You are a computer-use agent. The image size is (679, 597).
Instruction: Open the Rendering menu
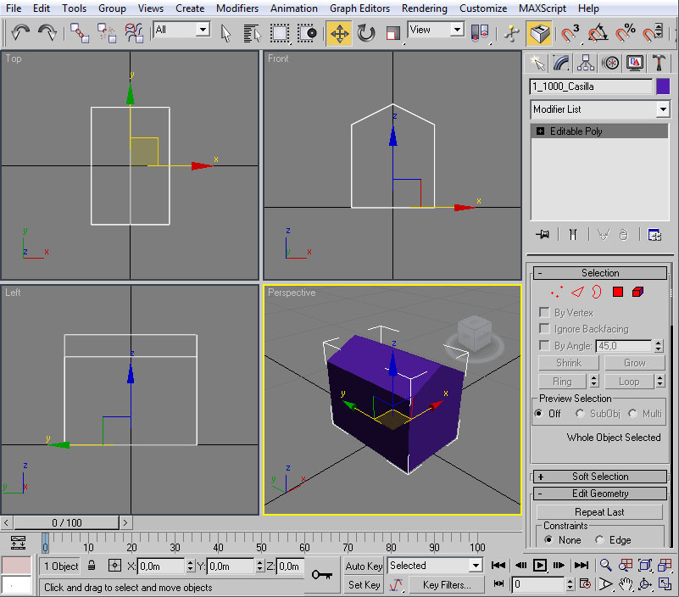[424, 8]
